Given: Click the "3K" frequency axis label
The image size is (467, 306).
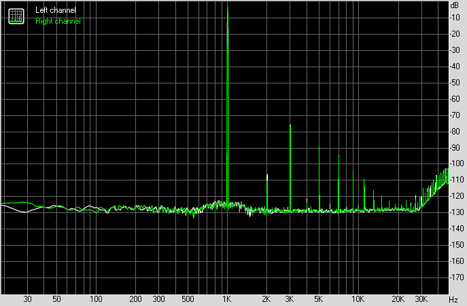Looking at the screenshot, I should 289,299.
